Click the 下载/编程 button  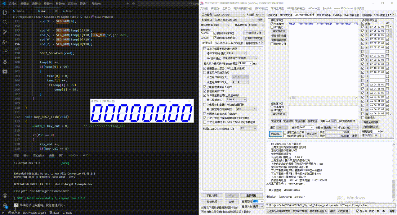(x=212, y=195)
